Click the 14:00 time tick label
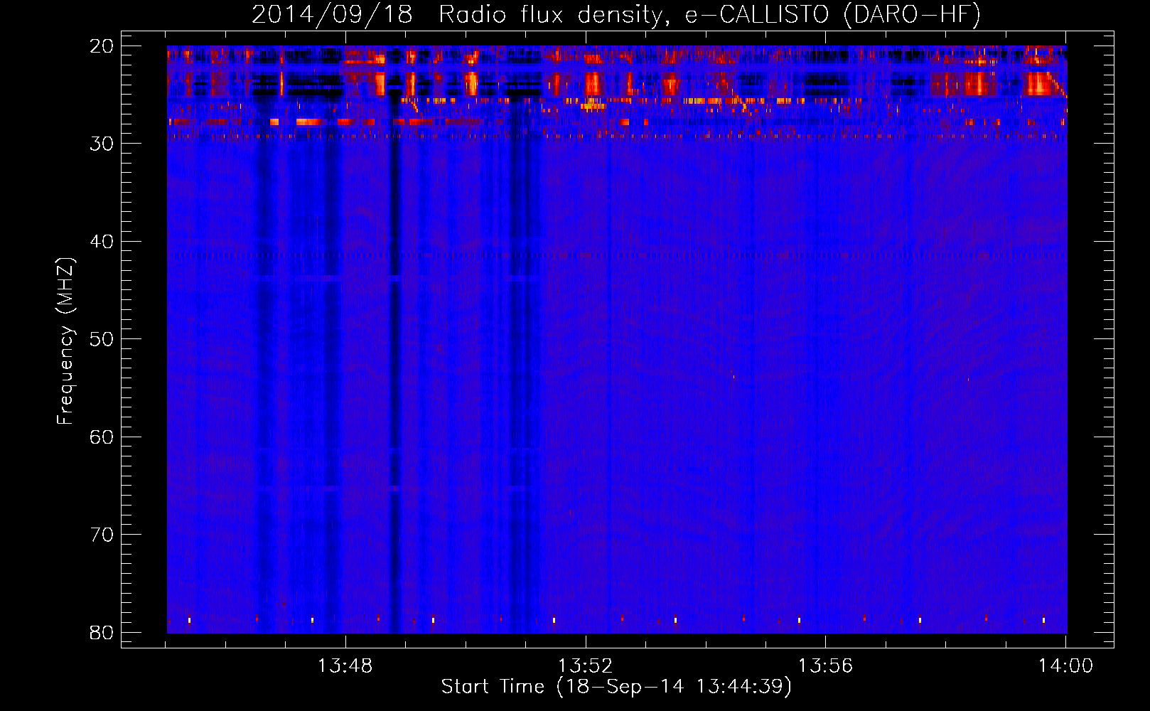 point(1065,665)
